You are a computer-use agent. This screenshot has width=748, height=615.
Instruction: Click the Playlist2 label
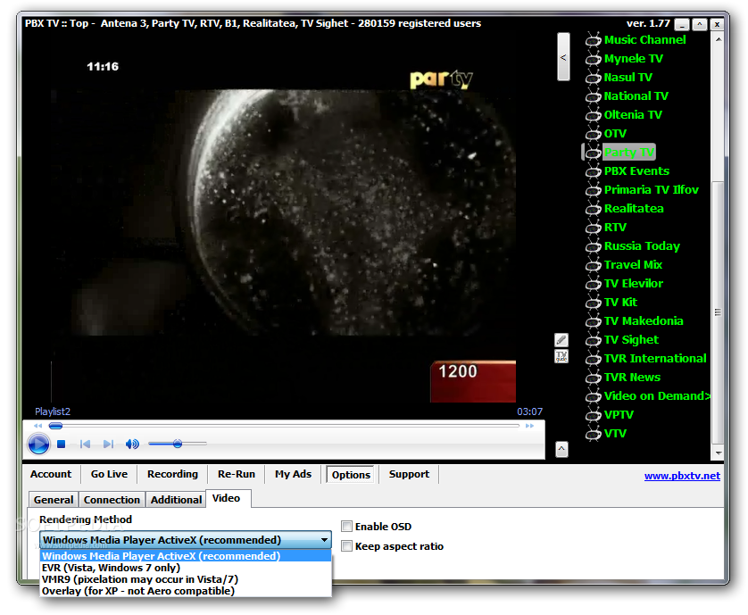tap(53, 411)
